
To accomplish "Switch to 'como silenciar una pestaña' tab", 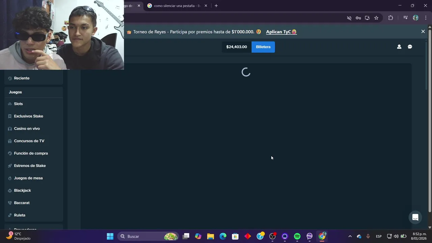I will coord(177,6).
